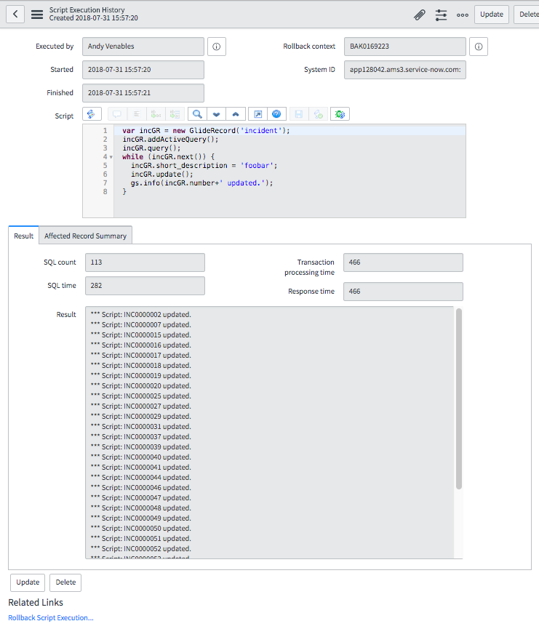The width and height of the screenshot is (539, 629).
Task: Click the header Delete button
Action: coord(528,15)
